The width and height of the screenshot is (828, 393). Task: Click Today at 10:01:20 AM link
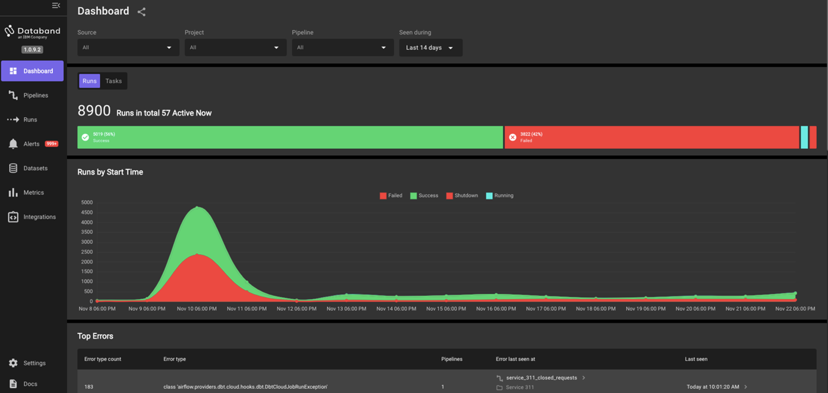coord(713,387)
